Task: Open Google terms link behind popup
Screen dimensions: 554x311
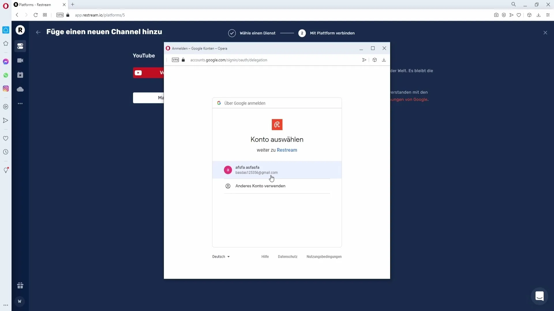Action: click(409, 100)
